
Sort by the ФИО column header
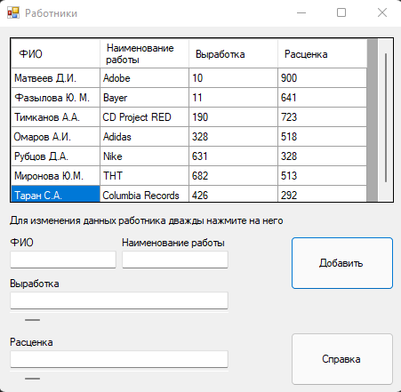pyautogui.click(x=55, y=53)
